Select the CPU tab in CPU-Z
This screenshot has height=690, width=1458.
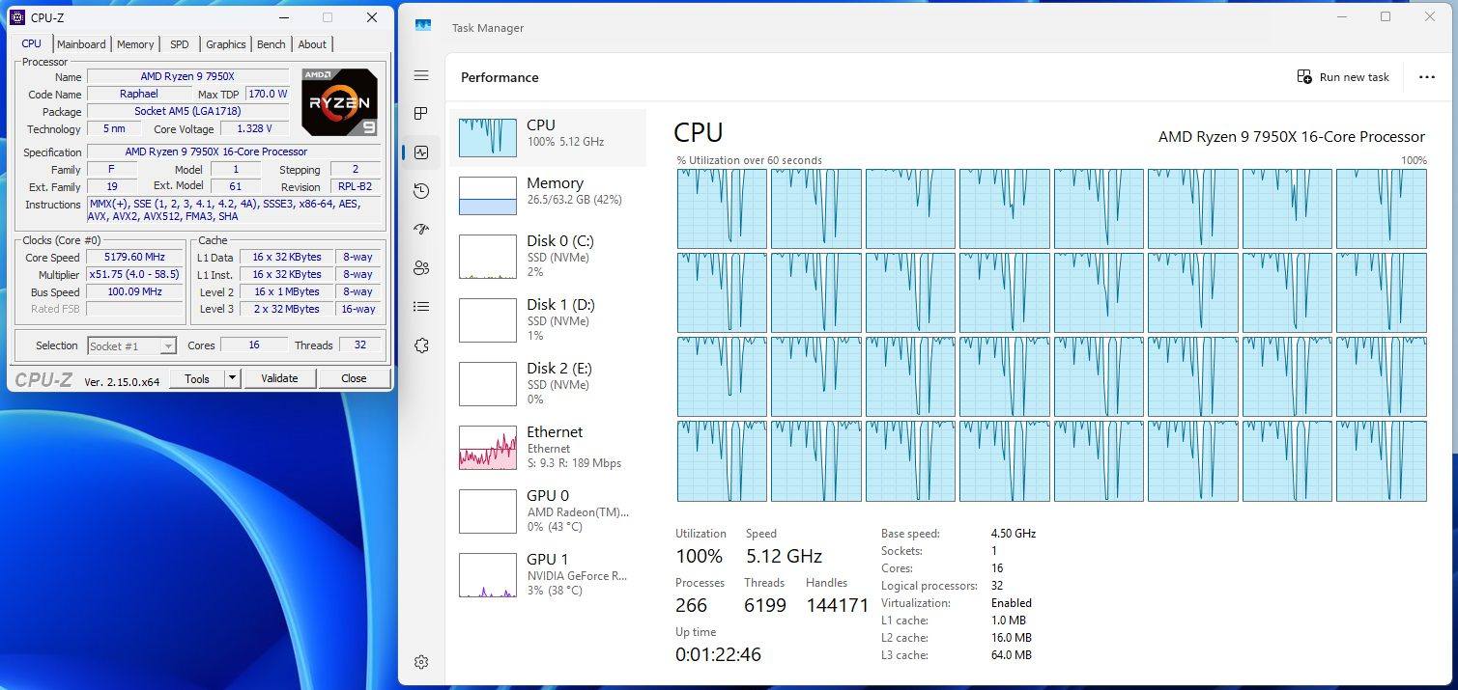click(x=32, y=43)
